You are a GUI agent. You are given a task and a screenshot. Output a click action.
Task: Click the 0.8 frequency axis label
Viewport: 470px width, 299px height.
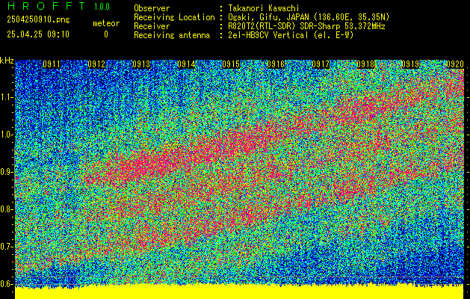7,209
